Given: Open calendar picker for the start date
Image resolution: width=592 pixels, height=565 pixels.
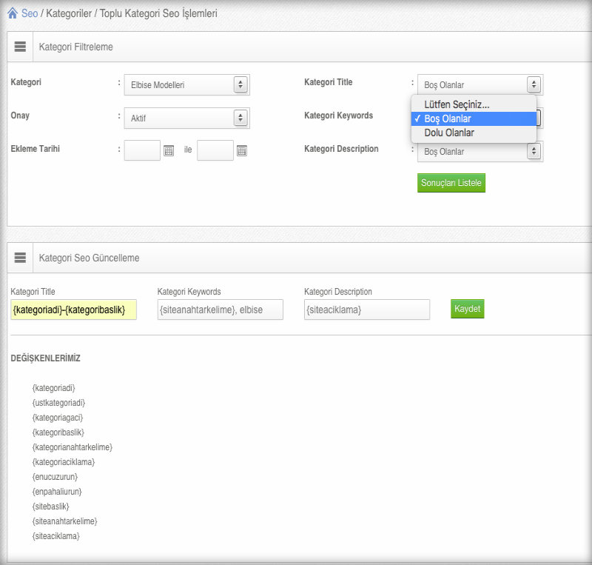Looking at the screenshot, I should [x=169, y=150].
